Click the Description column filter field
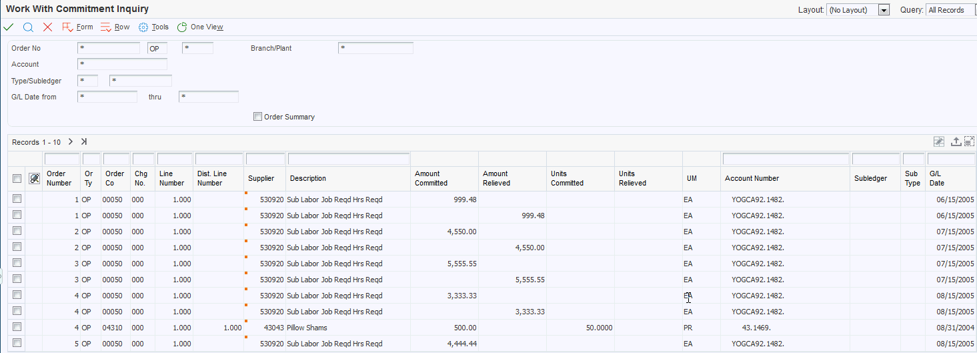This screenshot has width=977, height=353. (x=349, y=159)
